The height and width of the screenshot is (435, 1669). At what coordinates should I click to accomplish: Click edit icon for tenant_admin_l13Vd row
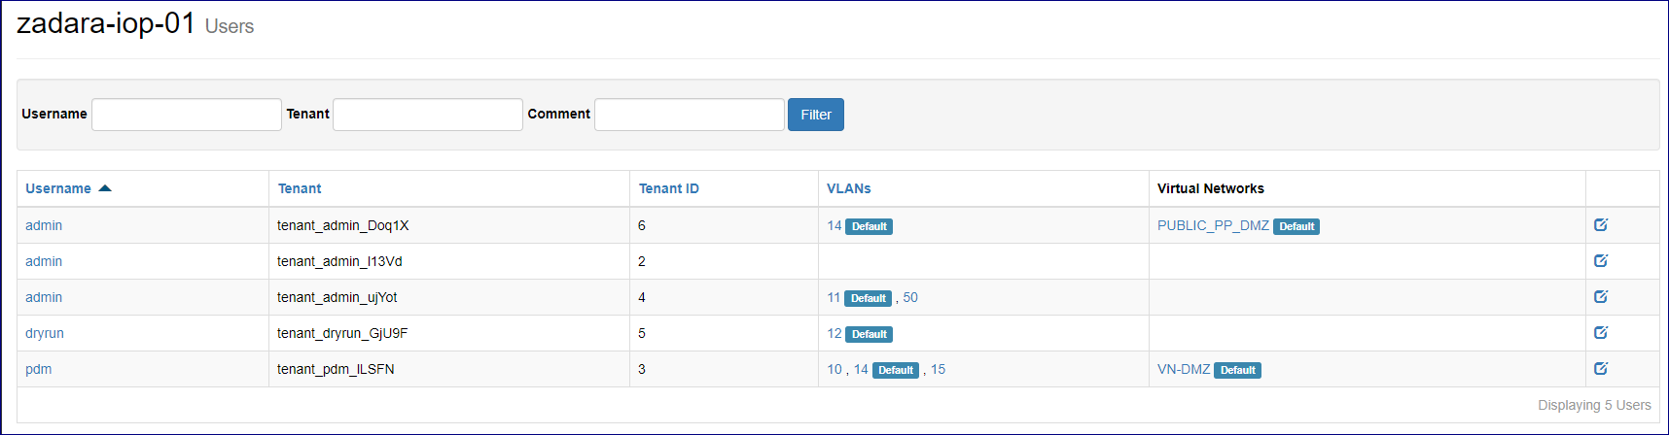1601,261
